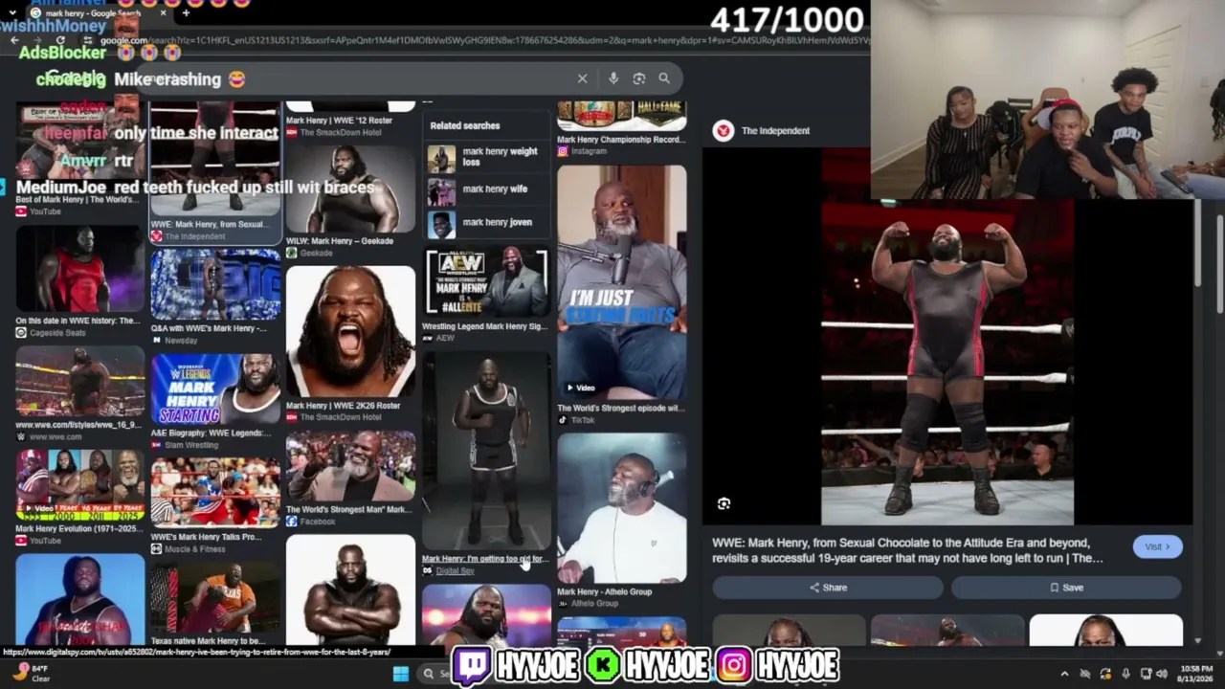
Task: Reload the Google search page
Action: tap(61, 40)
